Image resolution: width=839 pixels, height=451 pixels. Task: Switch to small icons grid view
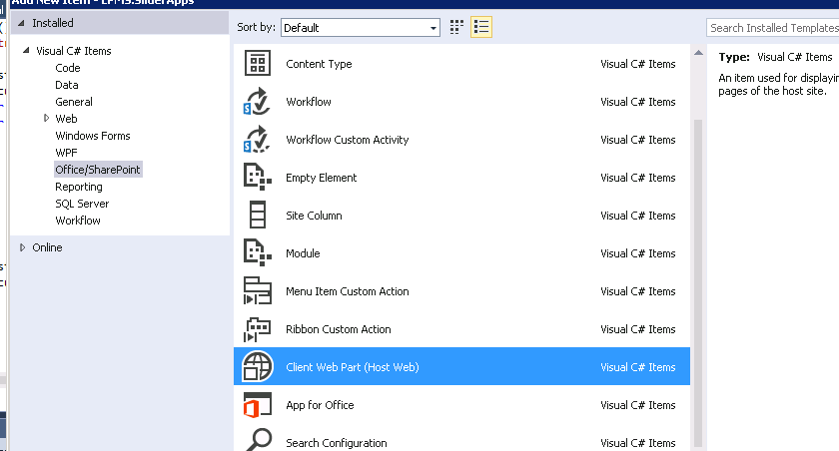(x=456, y=27)
